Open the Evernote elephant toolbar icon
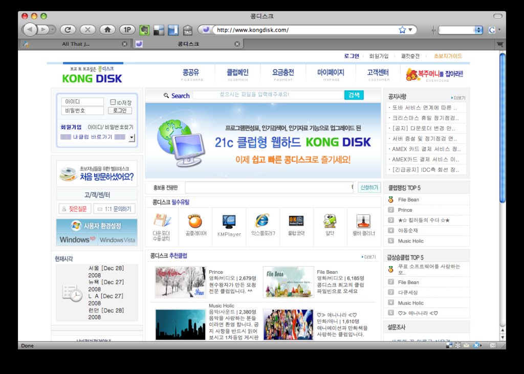524x374 pixels. coord(144,30)
